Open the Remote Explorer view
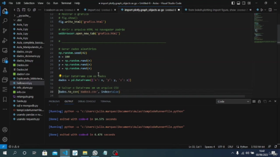 [5, 51]
